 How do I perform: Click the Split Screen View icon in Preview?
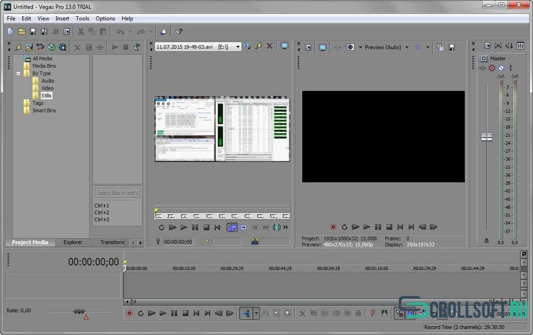[x=351, y=47]
